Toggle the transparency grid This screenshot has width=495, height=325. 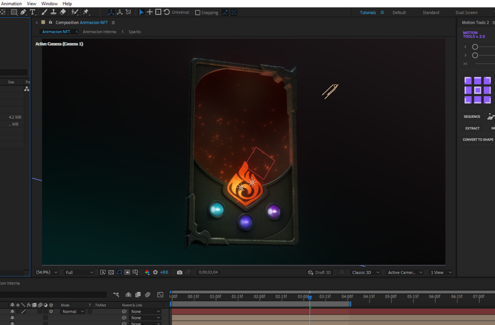pos(111,272)
